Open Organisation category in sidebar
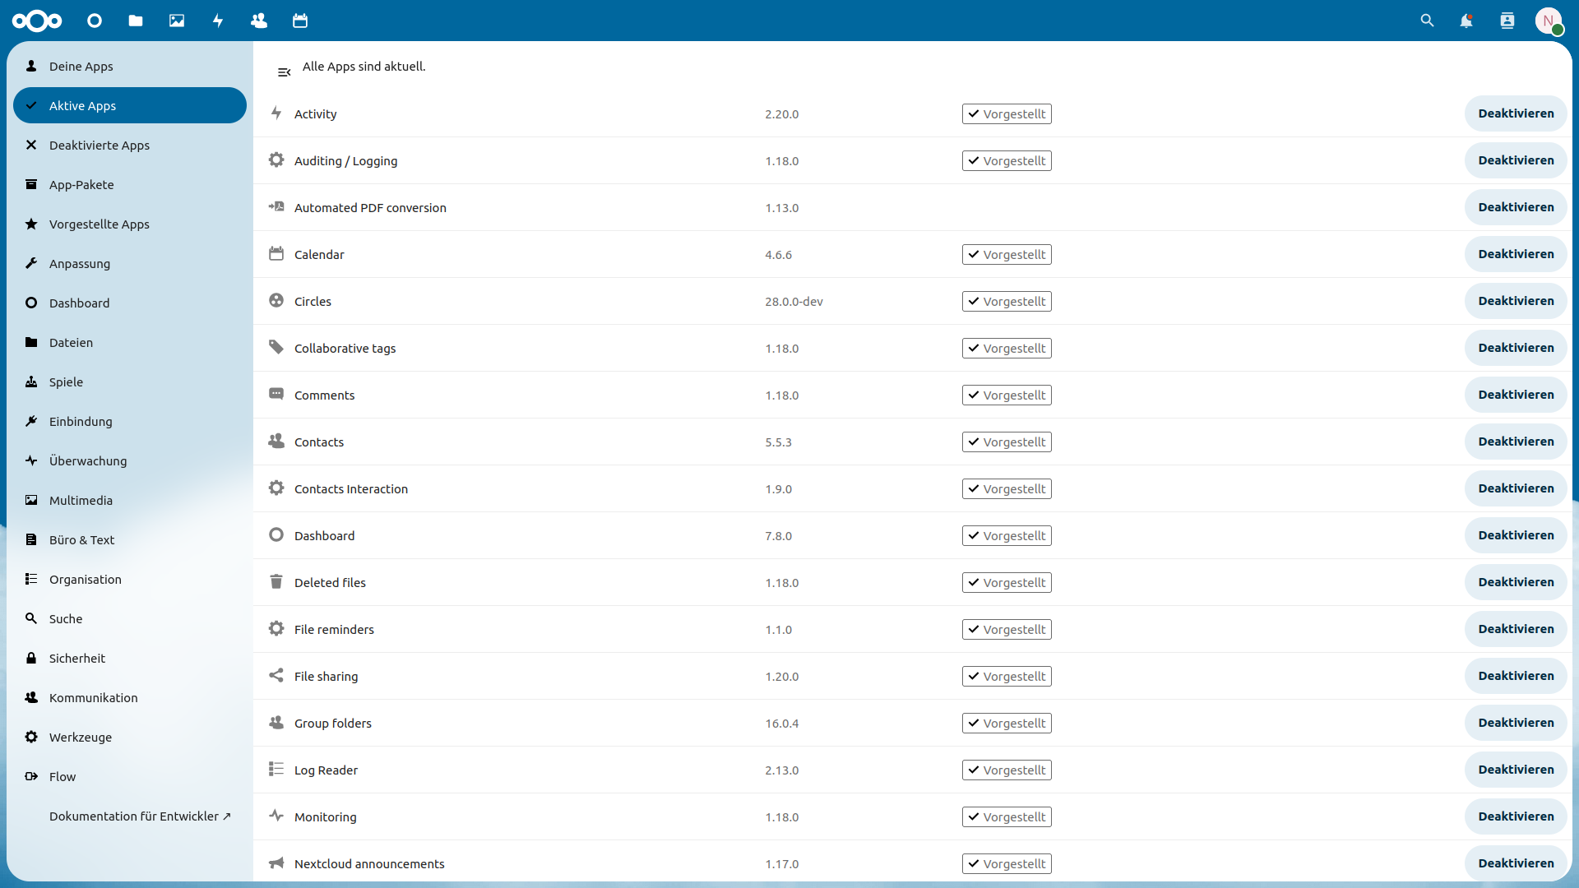1579x888 pixels. pyautogui.click(x=130, y=579)
